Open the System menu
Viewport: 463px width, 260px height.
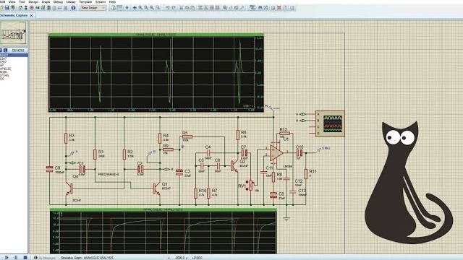101,1
